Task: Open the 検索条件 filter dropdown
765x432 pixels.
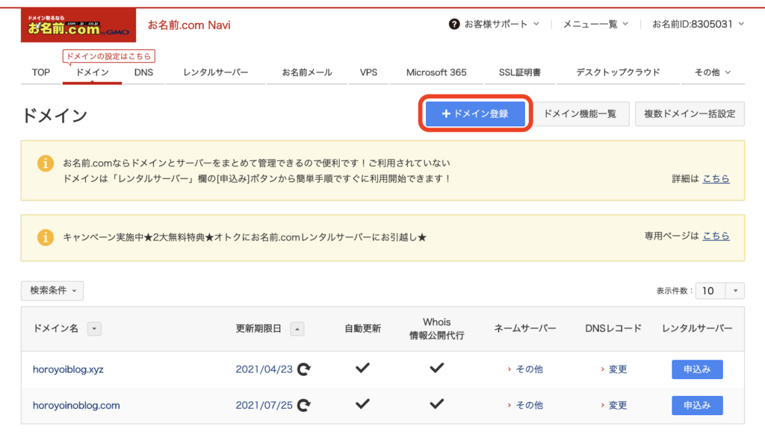Action: (x=52, y=291)
